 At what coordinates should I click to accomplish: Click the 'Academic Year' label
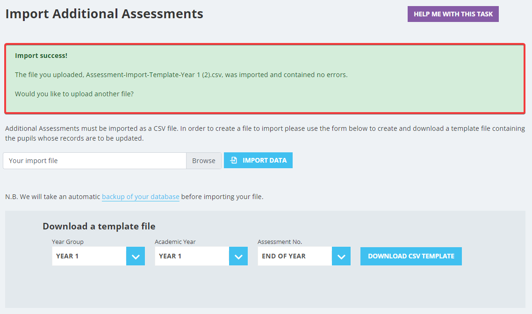coord(175,242)
